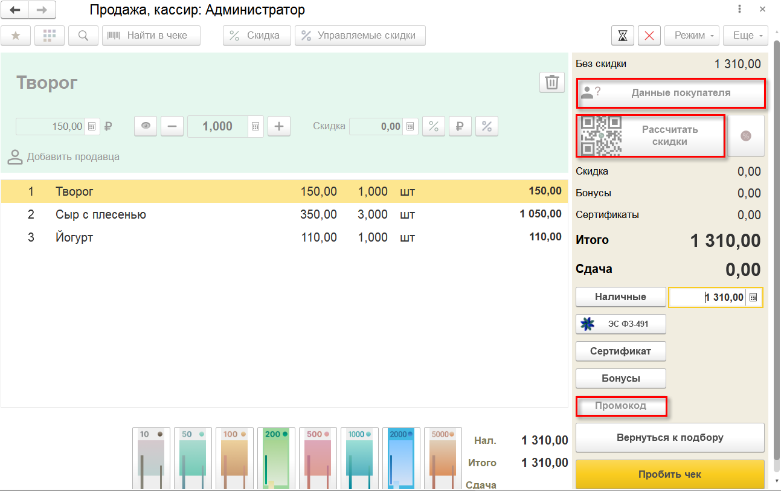Select the Сыр с плесенью row
Viewport: 781px width, 491px height.
point(284,214)
